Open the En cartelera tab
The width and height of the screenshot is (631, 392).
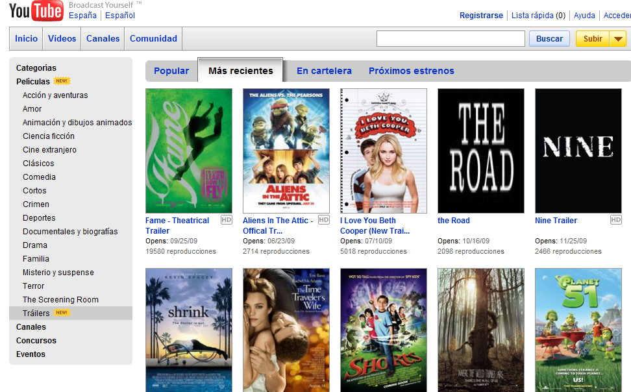tap(324, 71)
